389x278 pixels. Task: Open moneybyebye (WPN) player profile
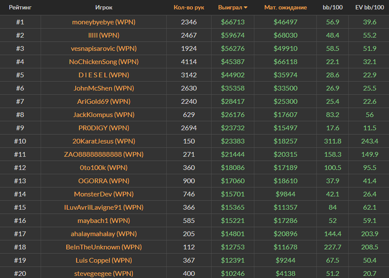point(103,22)
